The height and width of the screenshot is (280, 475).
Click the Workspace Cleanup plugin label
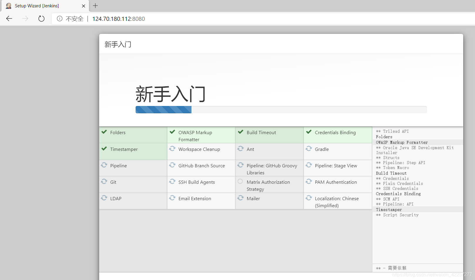point(199,149)
